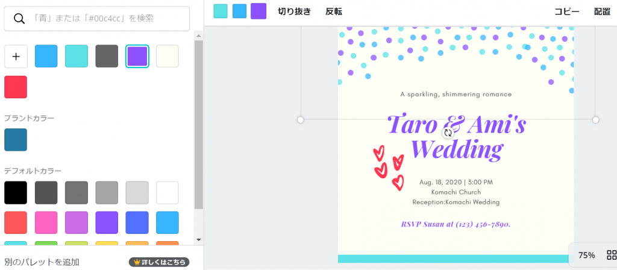617x270 pixels.
Task: Click the turquoise color box in toolbar
Action: click(x=221, y=11)
